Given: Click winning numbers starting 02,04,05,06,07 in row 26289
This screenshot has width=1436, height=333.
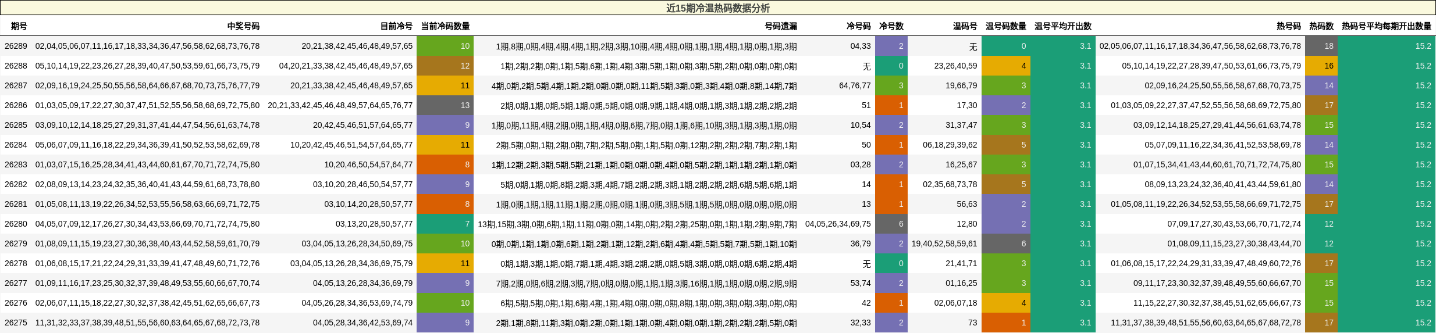Looking at the screenshot, I should (147, 46).
